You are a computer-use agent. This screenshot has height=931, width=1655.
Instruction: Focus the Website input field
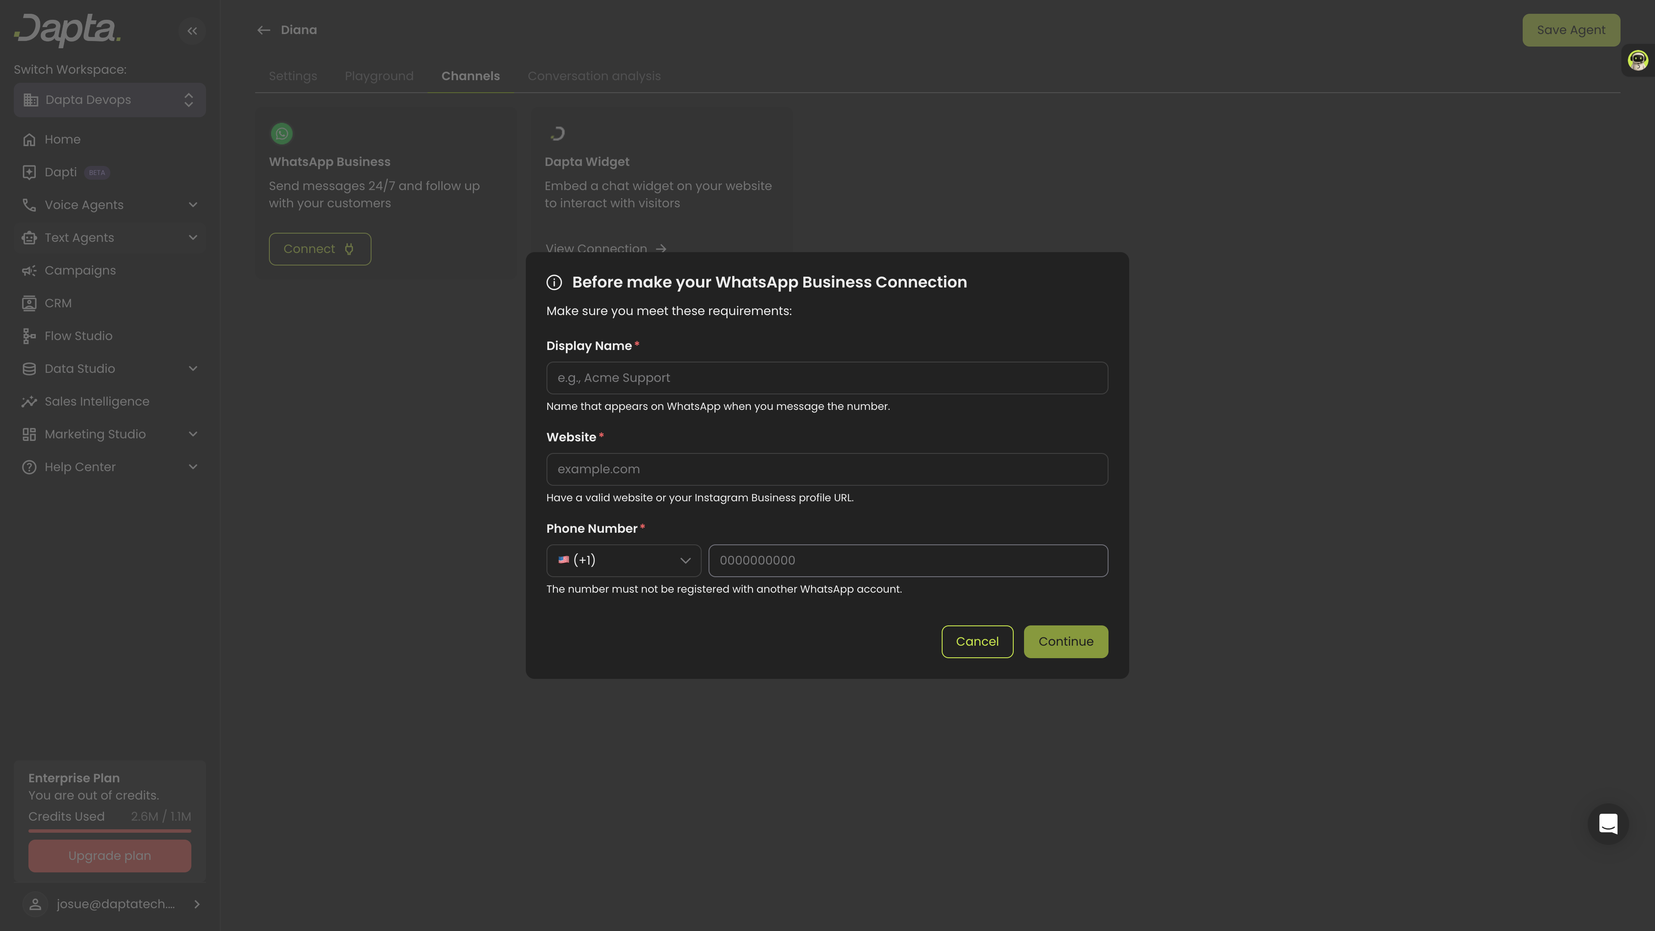(827, 470)
